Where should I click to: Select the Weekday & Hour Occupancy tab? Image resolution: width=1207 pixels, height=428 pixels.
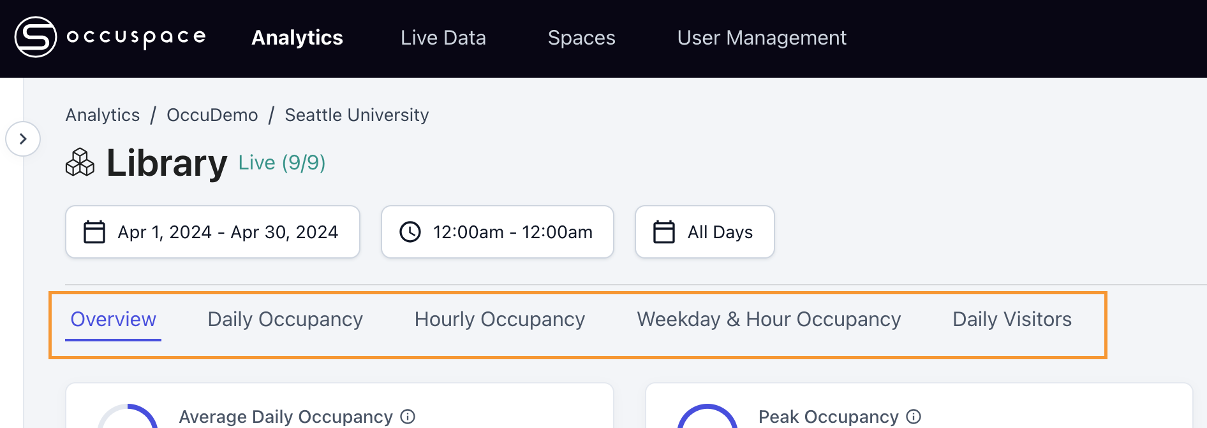pos(769,319)
